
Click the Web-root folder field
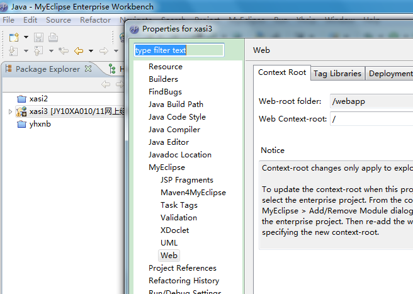pyautogui.click(x=371, y=101)
